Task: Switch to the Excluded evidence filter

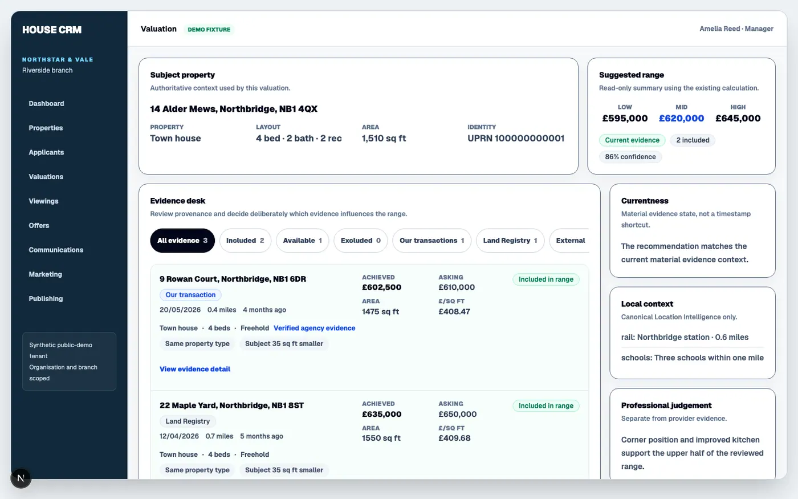Action: pyautogui.click(x=361, y=241)
